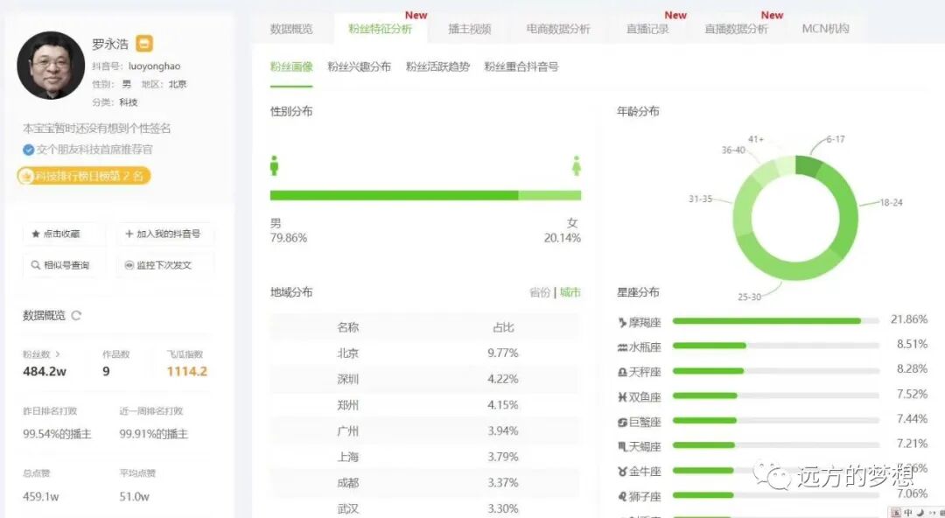This screenshot has height=518, width=945.
Task: Click the 加入我的抖音号 button
Action: pyautogui.click(x=165, y=234)
